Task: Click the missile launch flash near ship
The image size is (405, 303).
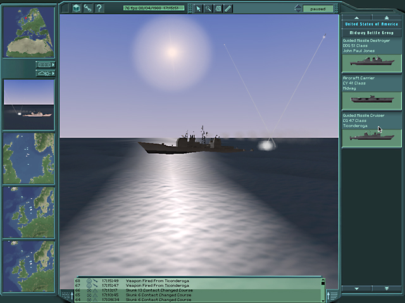Action: click(x=266, y=145)
